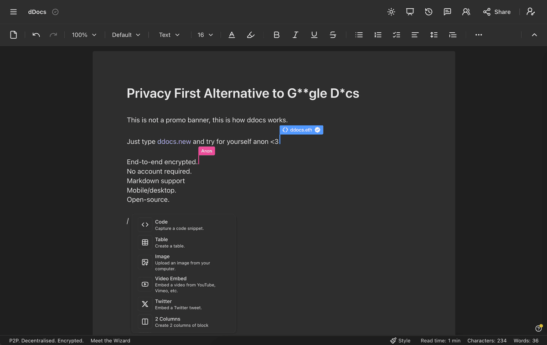Select Twitter from the slash menu
547x345 pixels.
184,304
